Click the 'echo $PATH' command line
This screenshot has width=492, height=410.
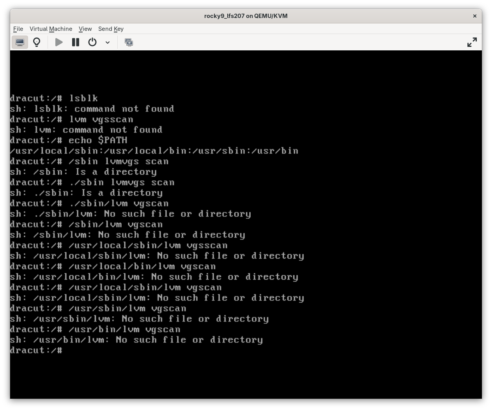[69, 140]
